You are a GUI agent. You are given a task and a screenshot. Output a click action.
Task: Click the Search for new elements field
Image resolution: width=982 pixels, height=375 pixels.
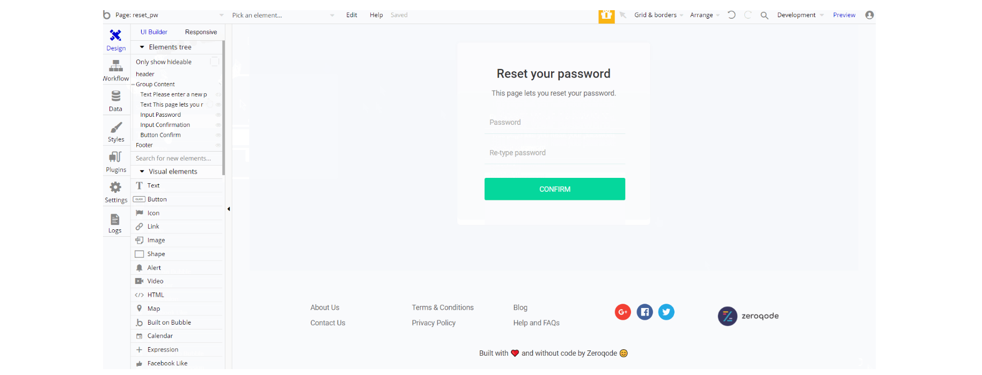[176, 158]
